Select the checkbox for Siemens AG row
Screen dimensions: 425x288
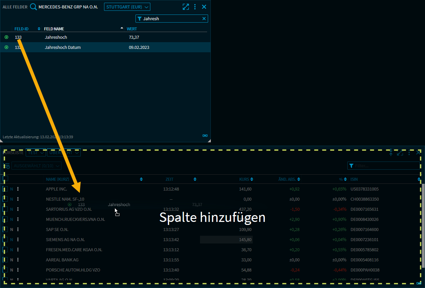point(5,240)
